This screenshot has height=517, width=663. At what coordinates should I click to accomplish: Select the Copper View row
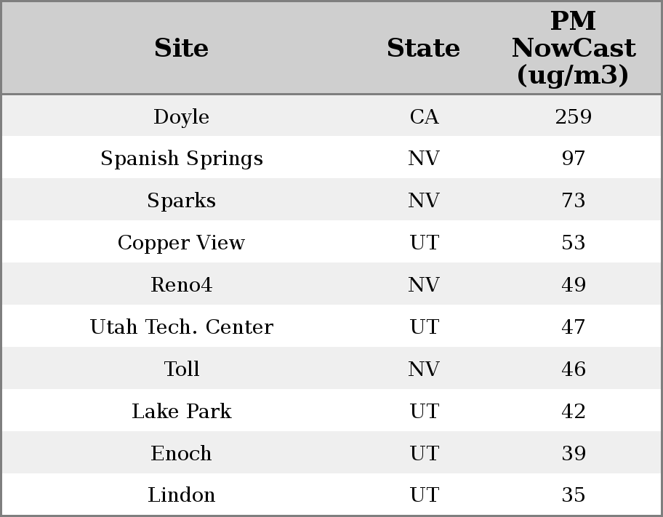click(181, 243)
